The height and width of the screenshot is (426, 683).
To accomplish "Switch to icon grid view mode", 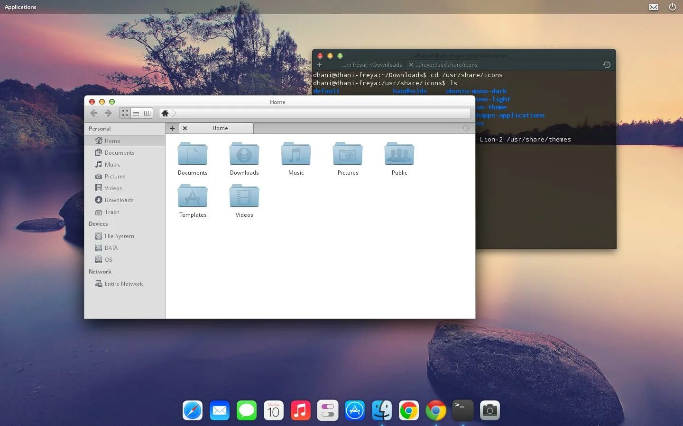I will (x=125, y=113).
